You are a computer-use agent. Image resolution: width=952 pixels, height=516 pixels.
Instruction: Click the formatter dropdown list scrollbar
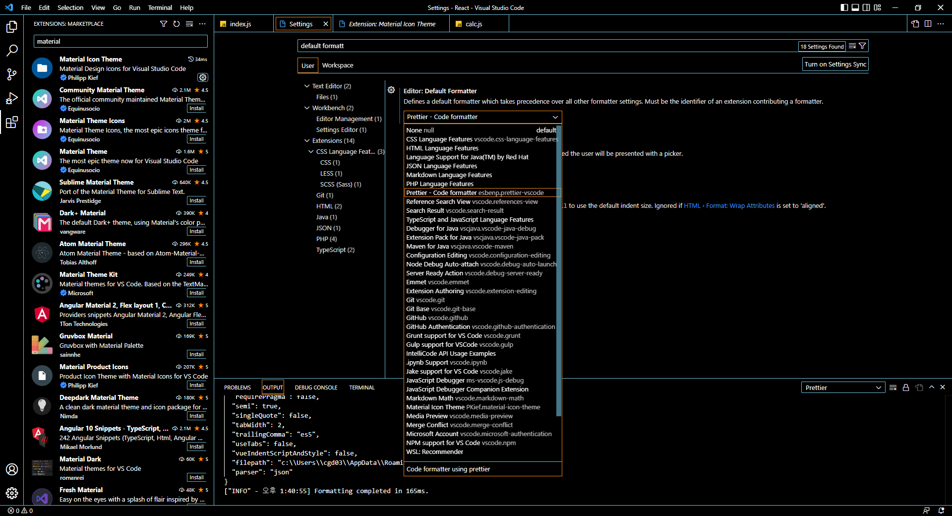(559, 270)
